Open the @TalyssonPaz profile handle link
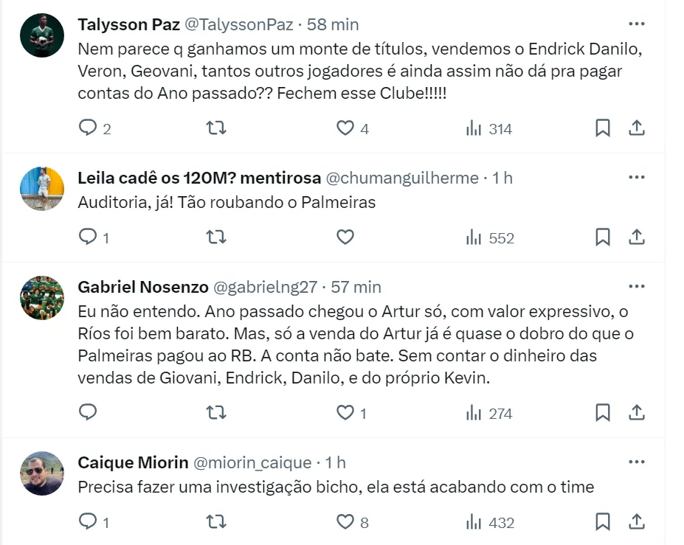This screenshot has height=545, width=684. pyautogui.click(x=238, y=24)
